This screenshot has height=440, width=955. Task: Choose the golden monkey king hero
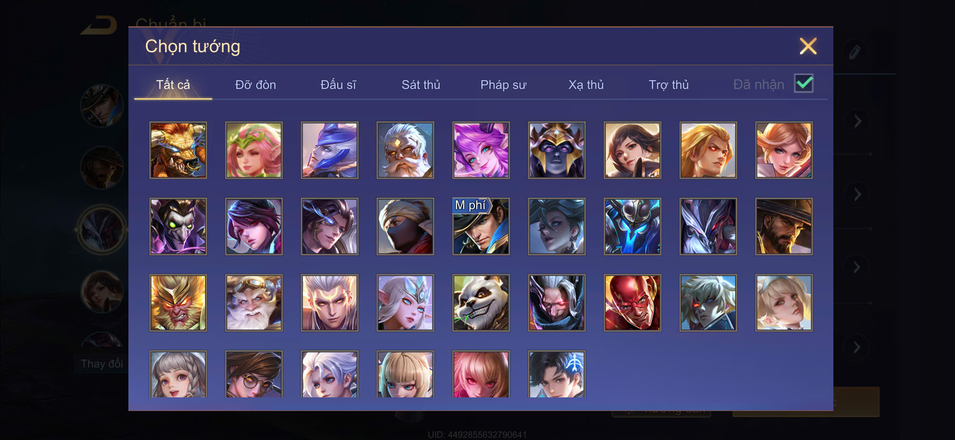pos(178,303)
